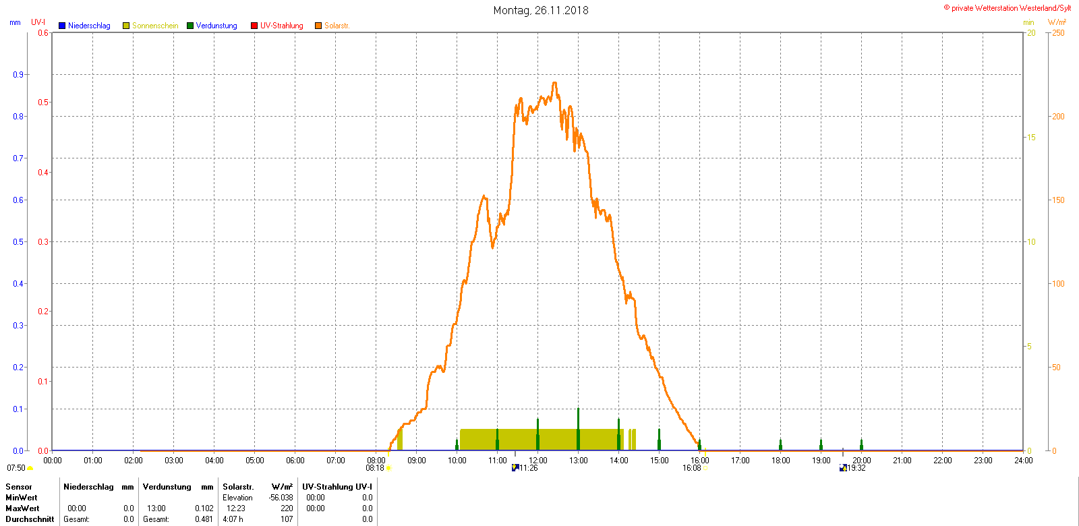
Task: Click the 03:00 label on time axis
Action: tap(174, 461)
